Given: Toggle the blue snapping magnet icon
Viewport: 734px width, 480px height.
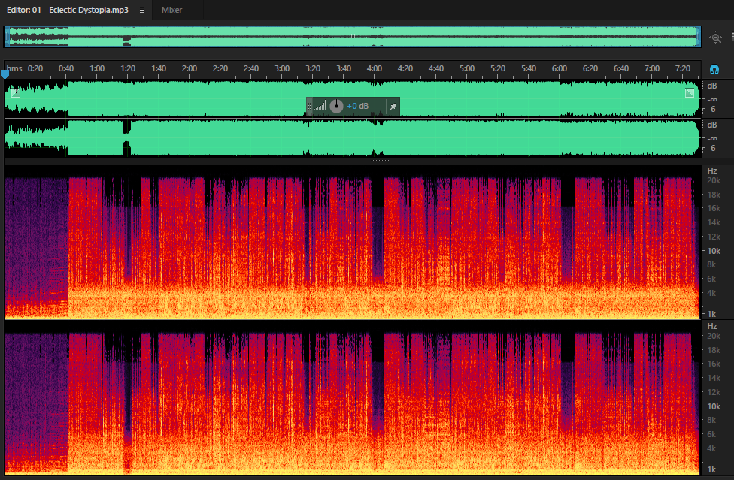Looking at the screenshot, I should pos(714,70).
